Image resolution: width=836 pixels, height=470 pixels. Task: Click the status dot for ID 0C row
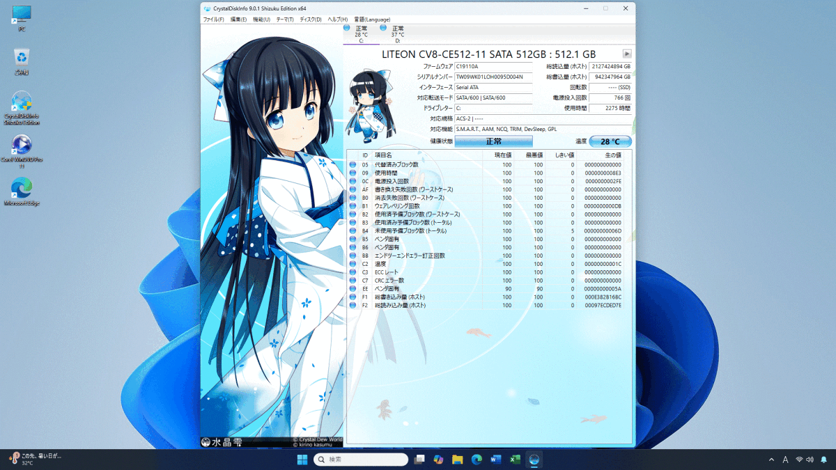pyautogui.click(x=353, y=181)
